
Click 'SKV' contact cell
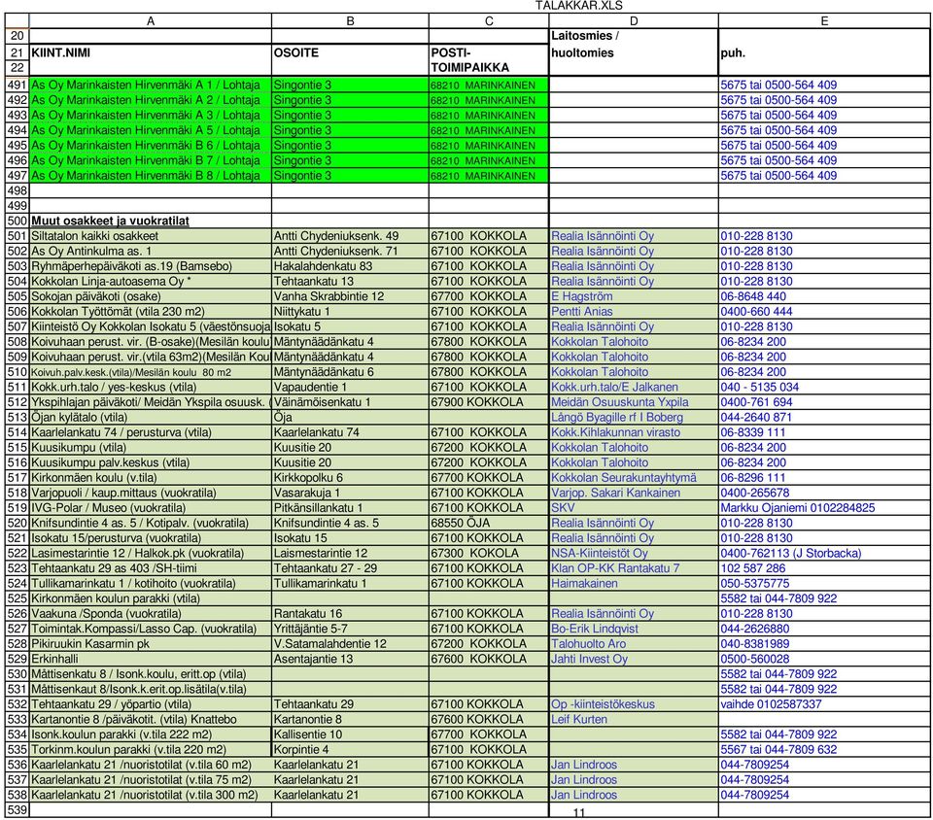click(633, 508)
